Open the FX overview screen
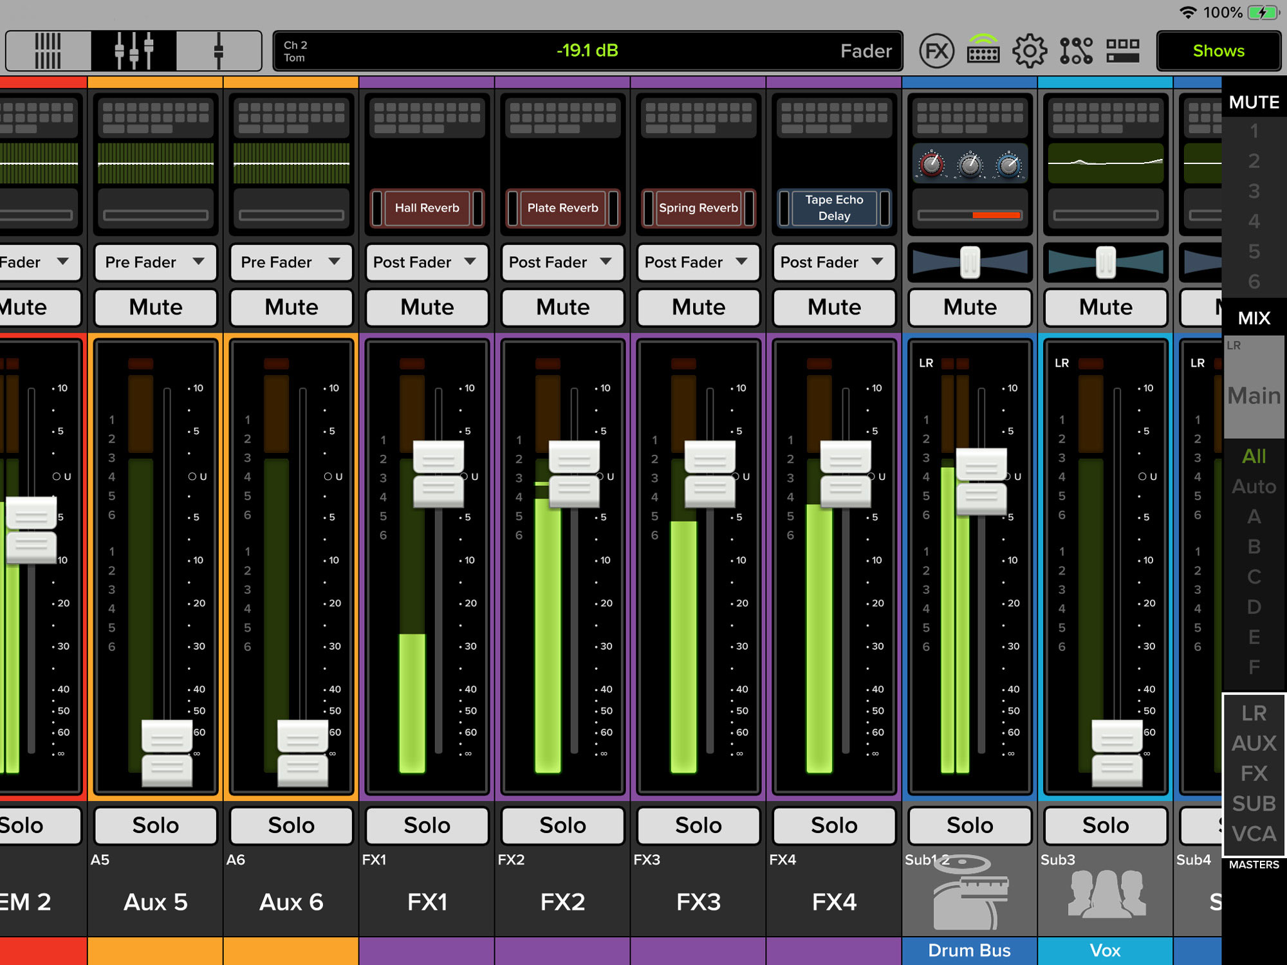The height and width of the screenshot is (965, 1287). click(x=936, y=50)
